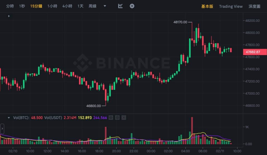The width and height of the screenshot is (267, 155).
Task: Open the more time intervals dropdown arrow
Action: (x=105, y=6)
